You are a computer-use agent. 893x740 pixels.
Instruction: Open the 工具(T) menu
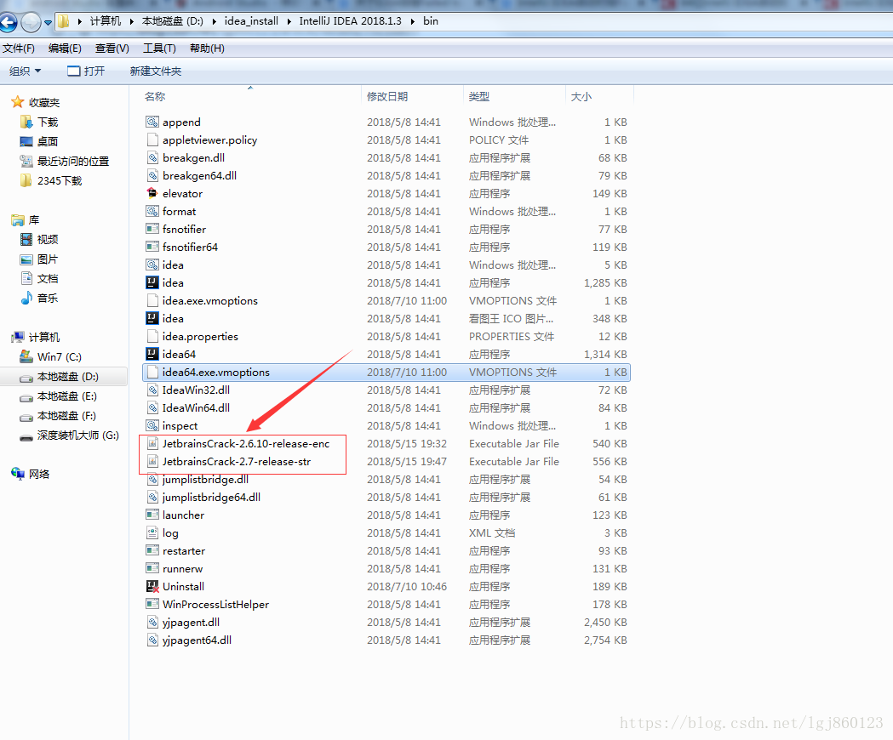tap(159, 48)
